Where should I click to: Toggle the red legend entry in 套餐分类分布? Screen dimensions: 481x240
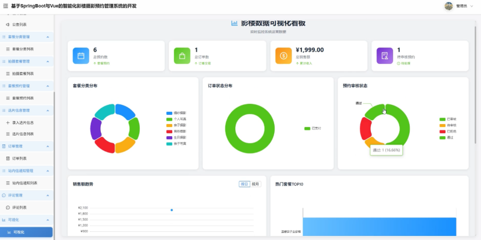click(176, 132)
